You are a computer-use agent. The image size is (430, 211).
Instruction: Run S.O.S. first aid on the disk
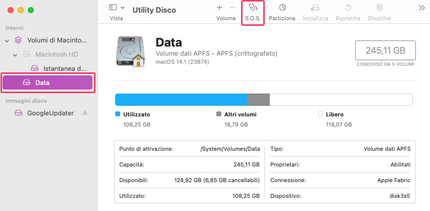coord(253,13)
